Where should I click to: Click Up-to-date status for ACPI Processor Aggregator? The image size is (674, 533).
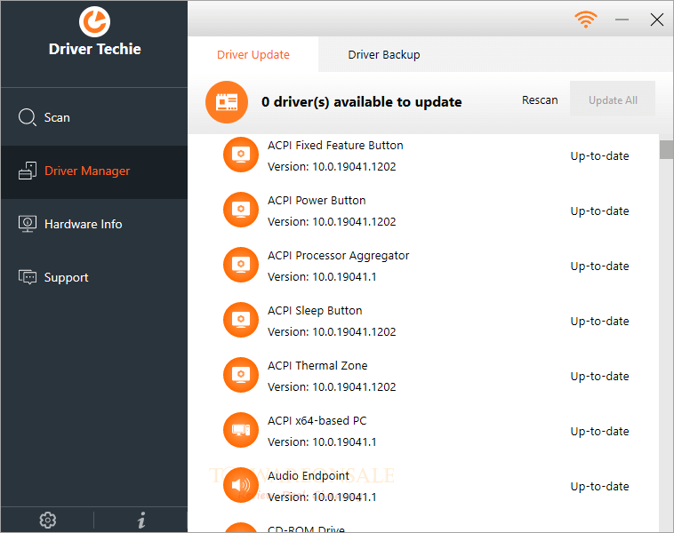pos(599,266)
